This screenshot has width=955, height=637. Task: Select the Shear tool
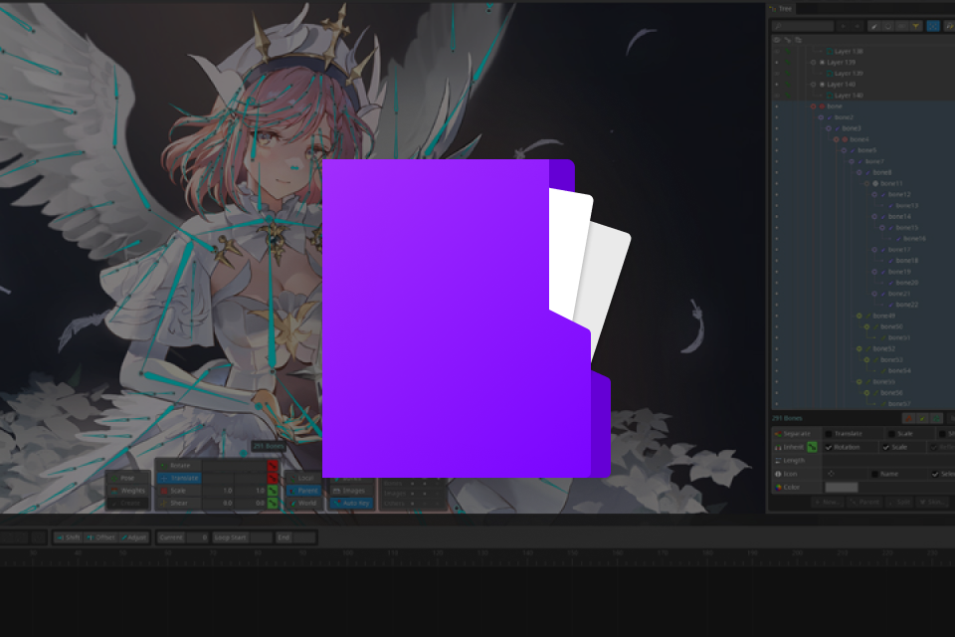[179, 504]
